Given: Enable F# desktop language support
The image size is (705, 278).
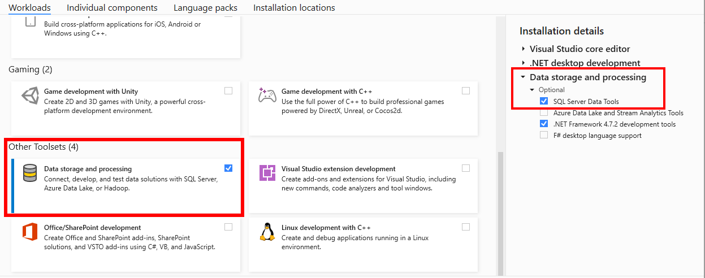Looking at the screenshot, I should [544, 135].
